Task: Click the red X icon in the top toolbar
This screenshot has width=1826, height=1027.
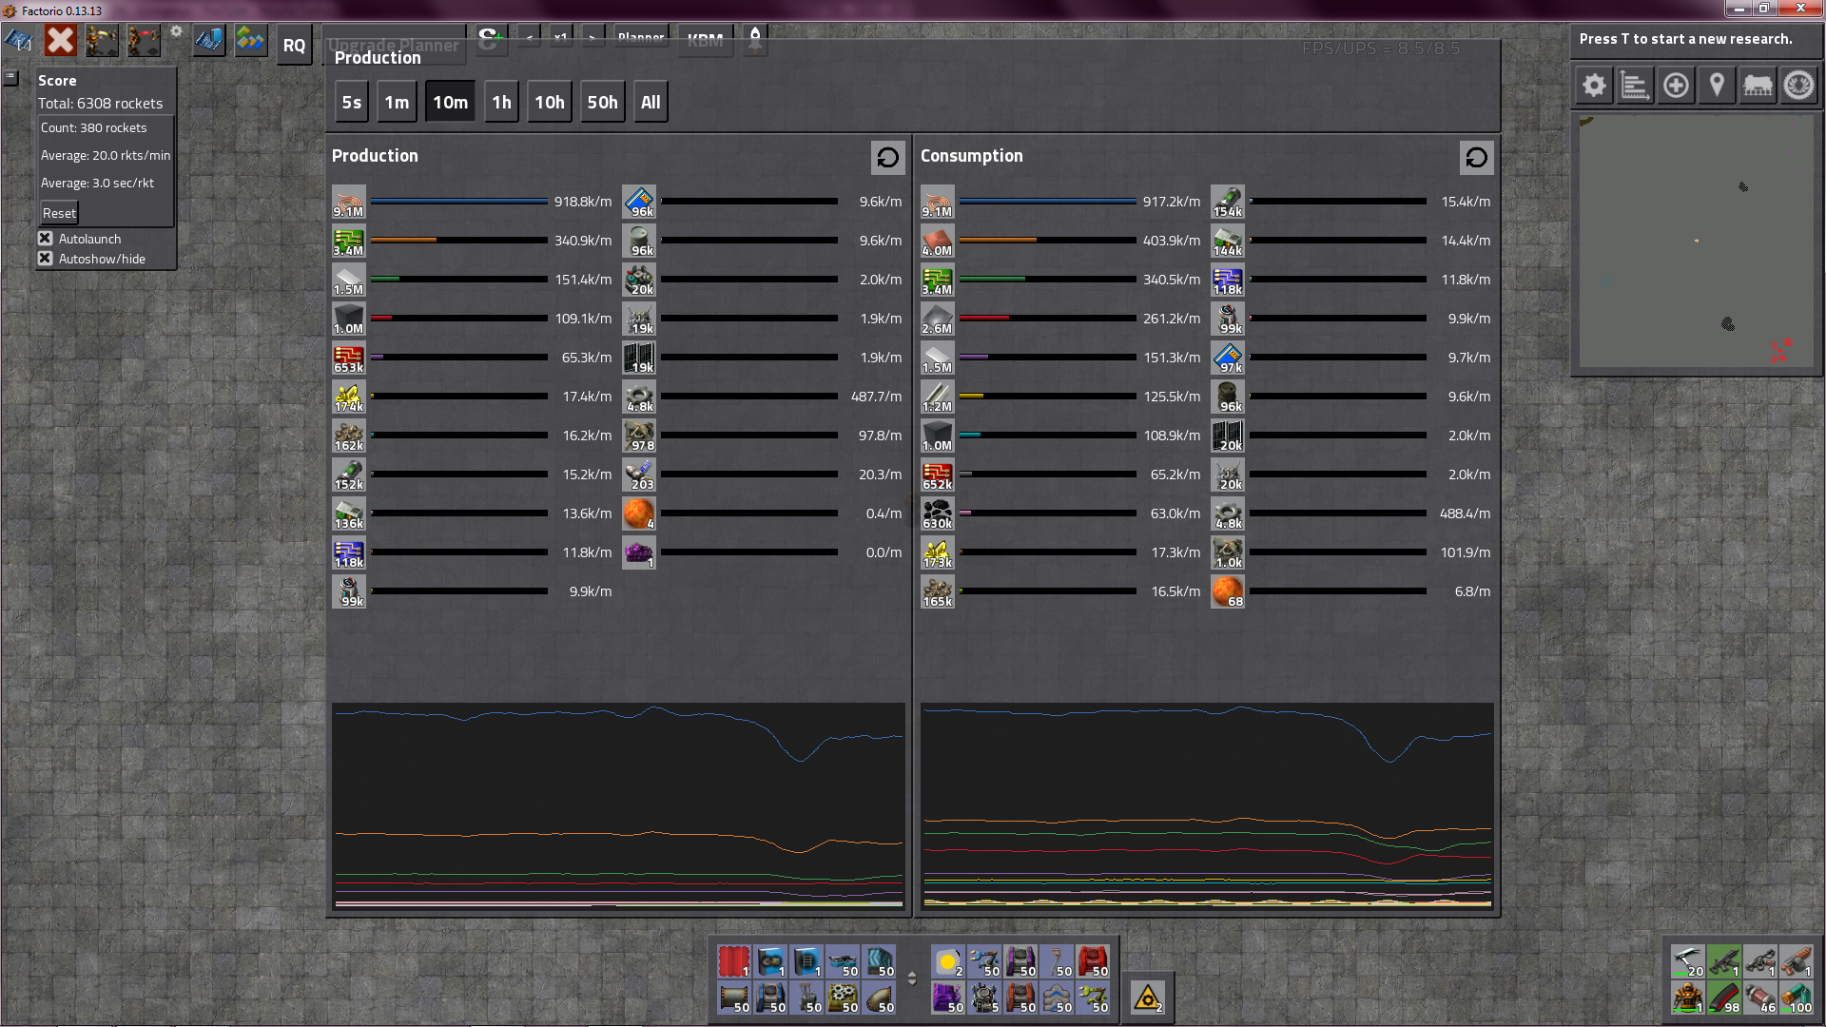Action: 60,41
